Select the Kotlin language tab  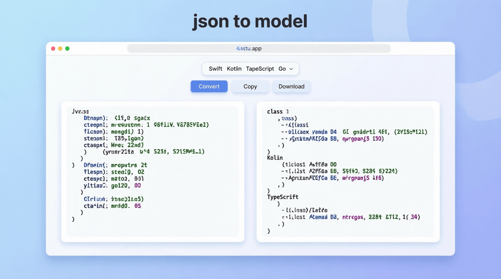pos(234,69)
